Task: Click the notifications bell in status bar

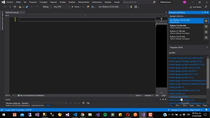Action: click(x=206, y=110)
